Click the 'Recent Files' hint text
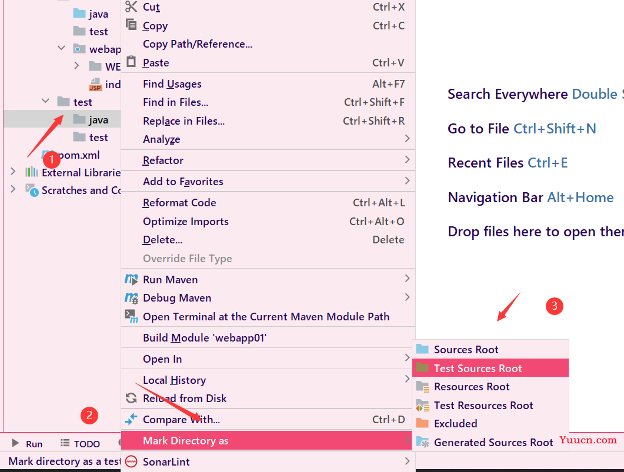624x472 pixels. point(486,163)
